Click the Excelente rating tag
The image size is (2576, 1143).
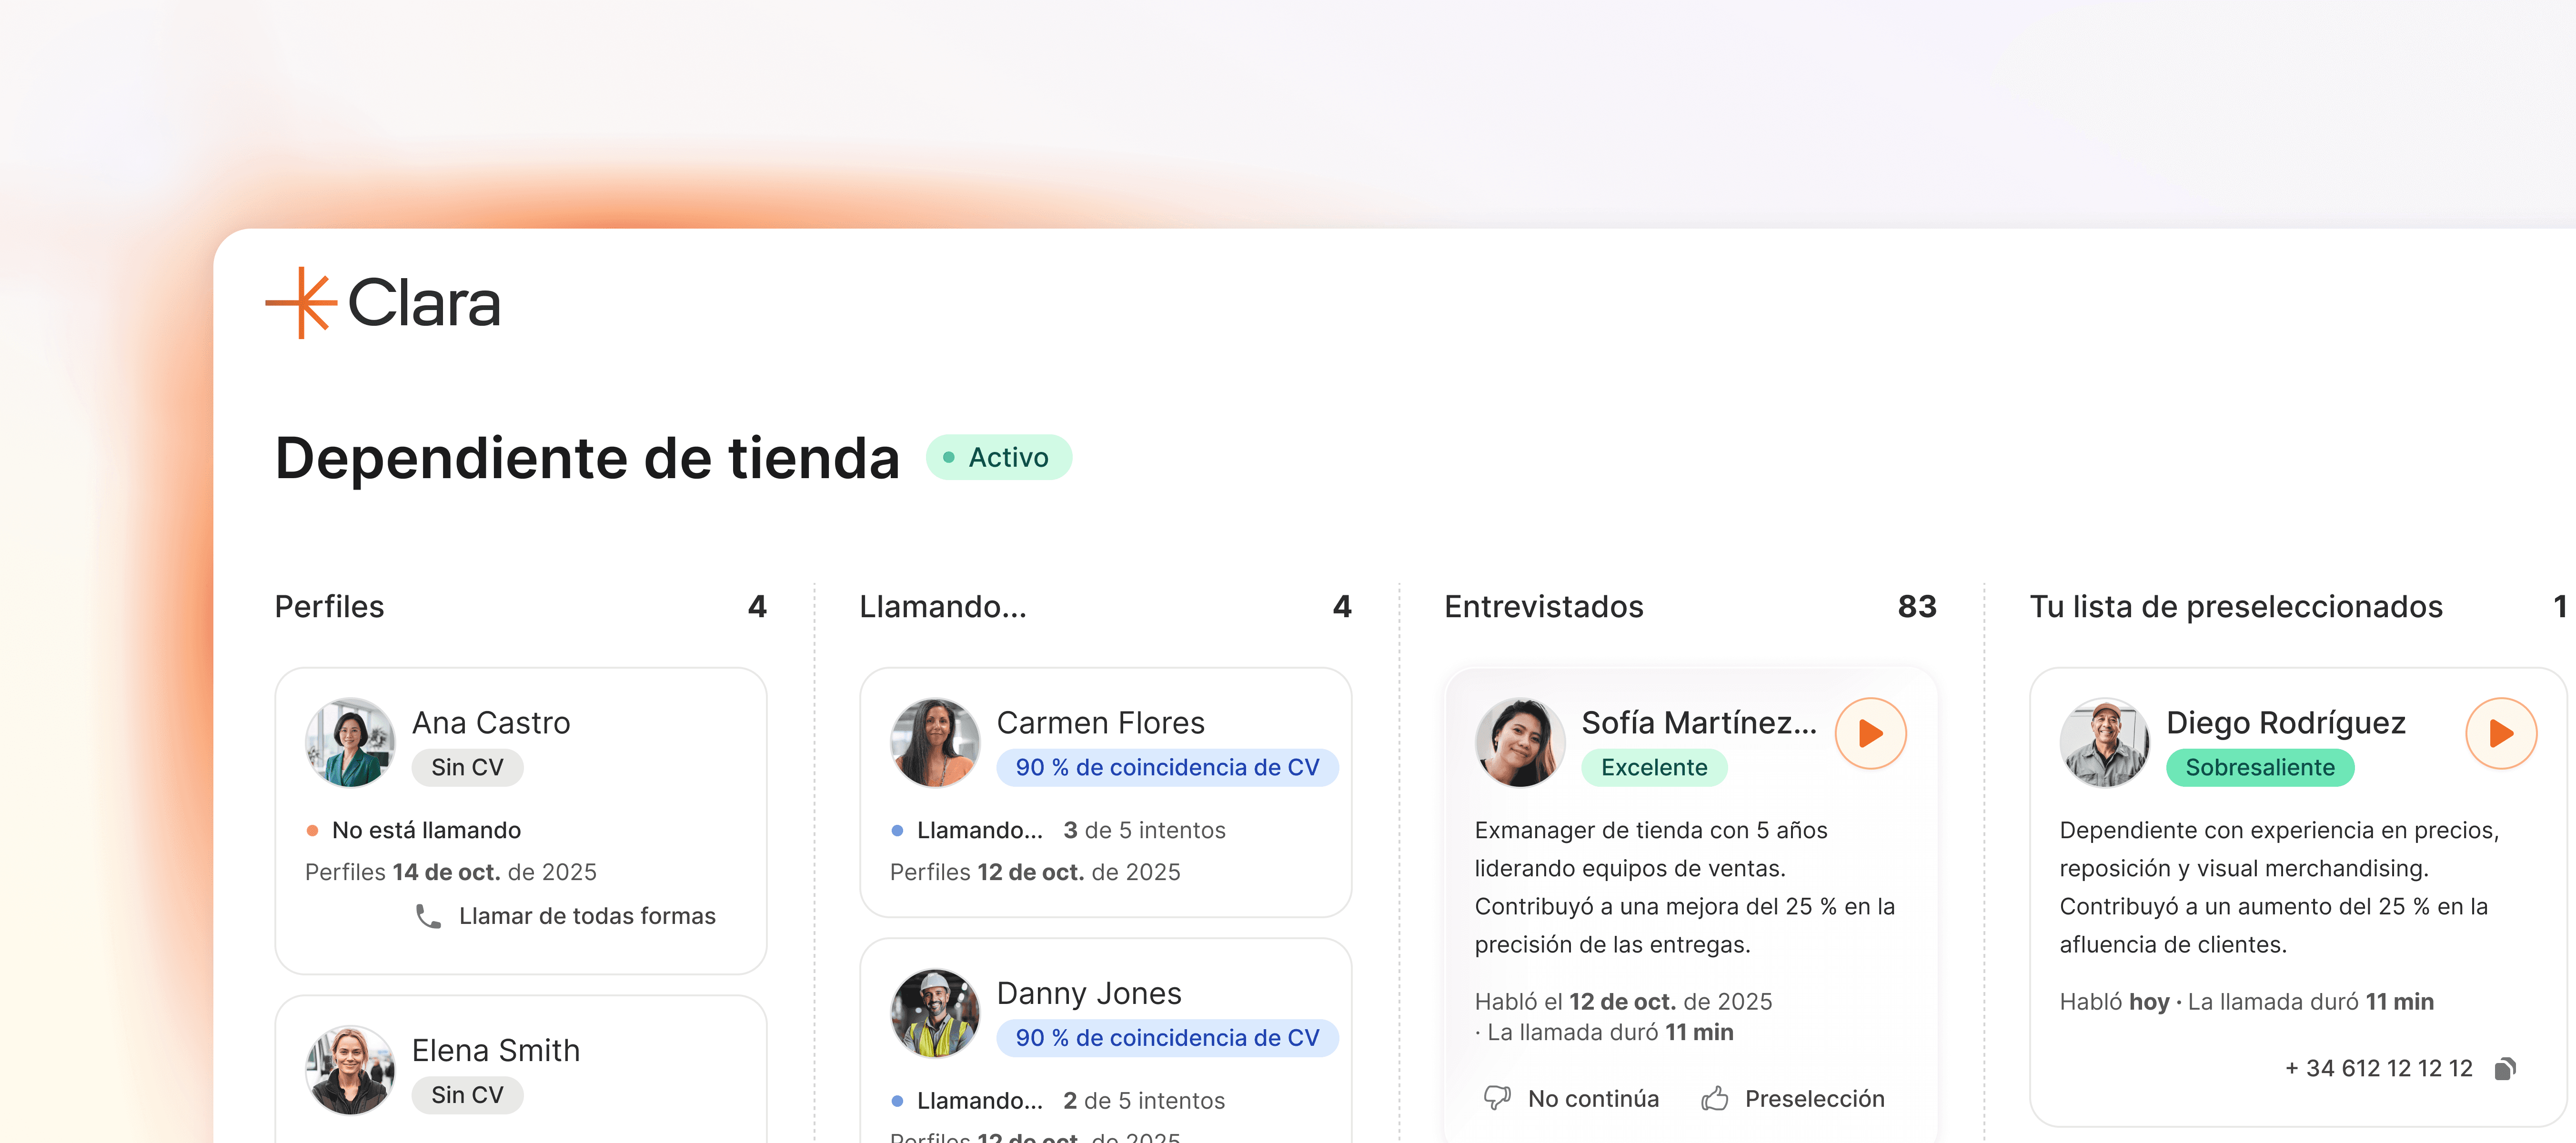(1654, 767)
